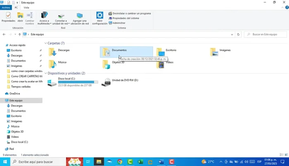Go up one level with up arrow
The width and height of the screenshot is (289, 166).
click(19, 35)
